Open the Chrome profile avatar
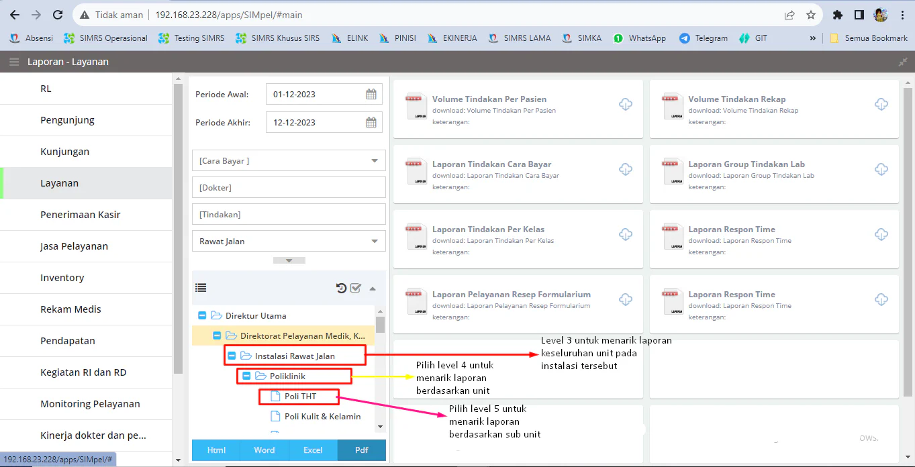Viewport: 915px width, 467px height. (x=881, y=15)
